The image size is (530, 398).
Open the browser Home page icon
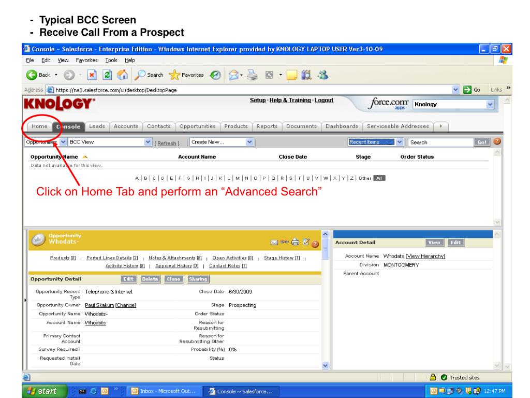click(122, 75)
